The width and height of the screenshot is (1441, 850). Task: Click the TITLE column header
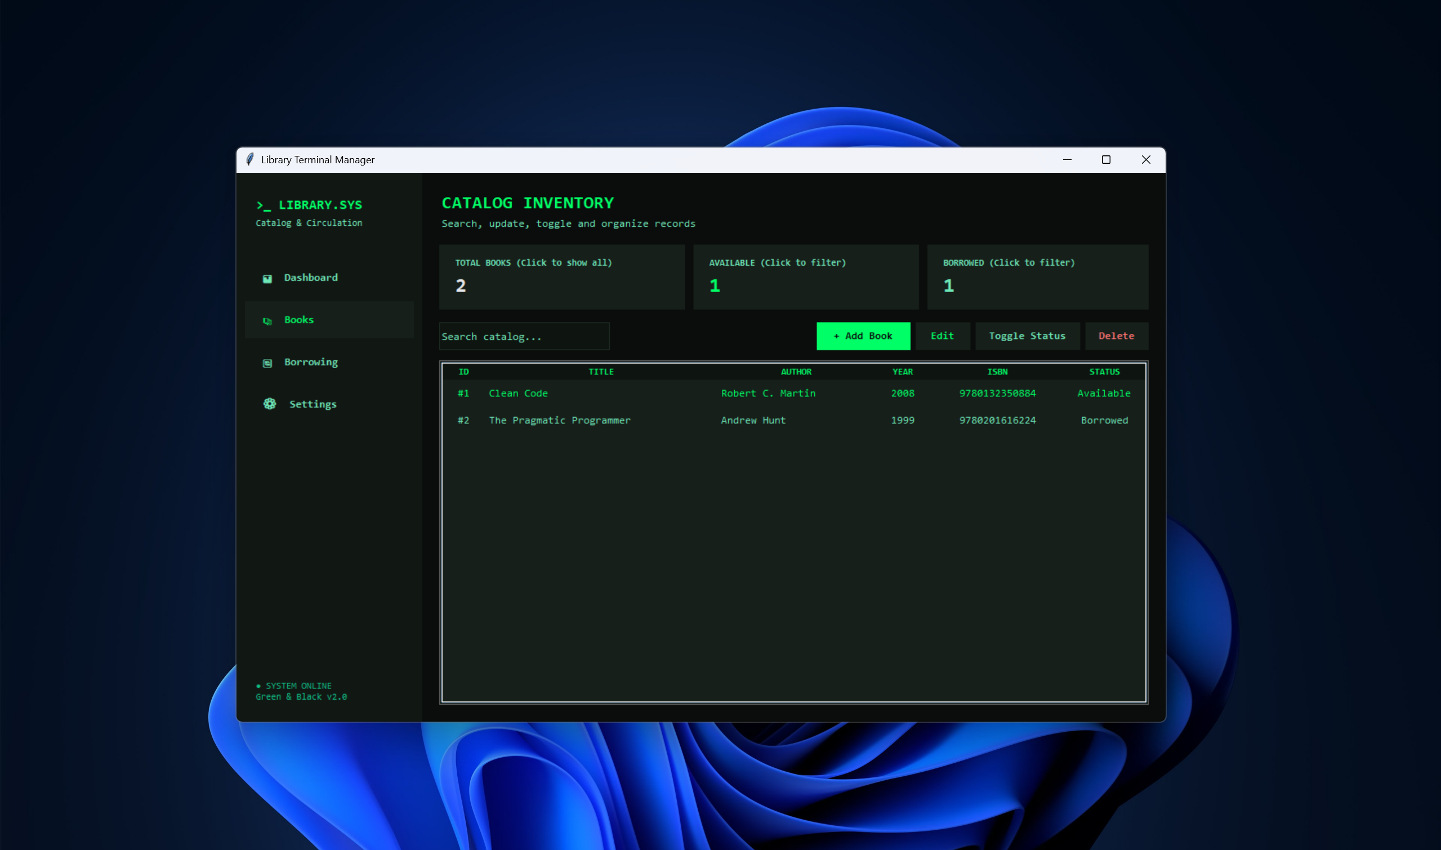[x=601, y=372]
